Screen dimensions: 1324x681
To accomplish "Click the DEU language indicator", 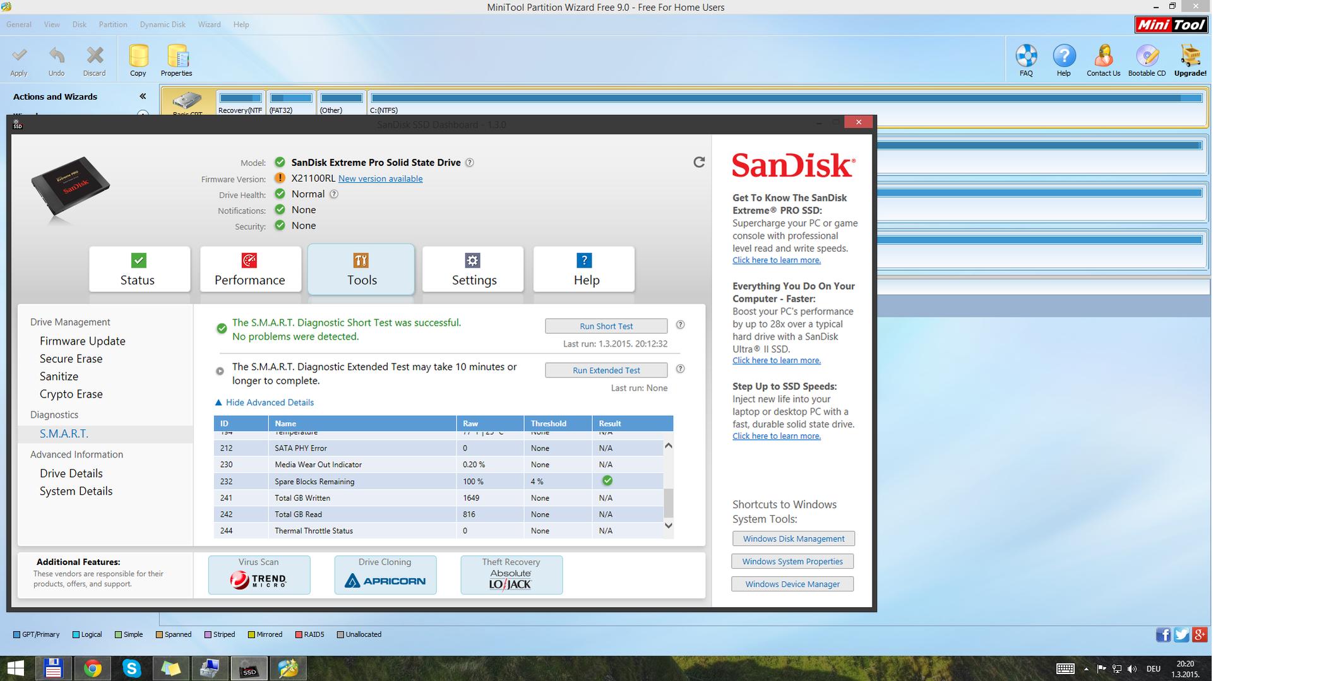I will (x=1154, y=669).
